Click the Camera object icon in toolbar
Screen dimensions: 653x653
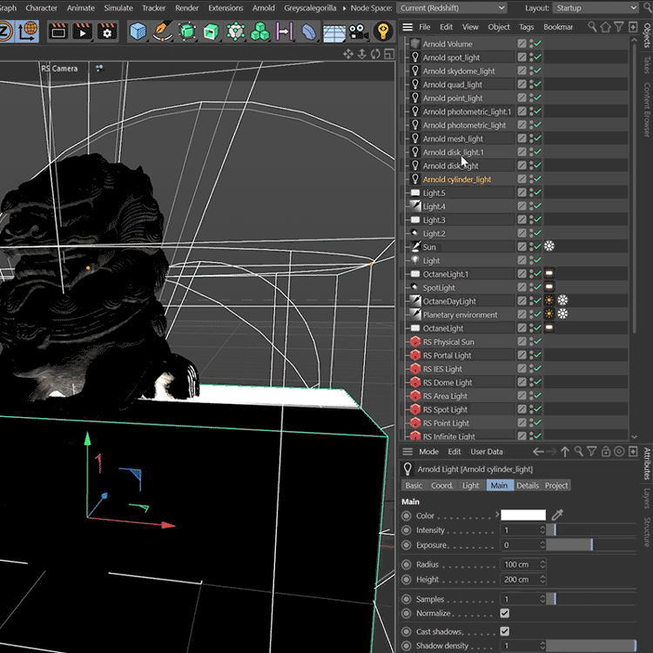click(358, 32)
